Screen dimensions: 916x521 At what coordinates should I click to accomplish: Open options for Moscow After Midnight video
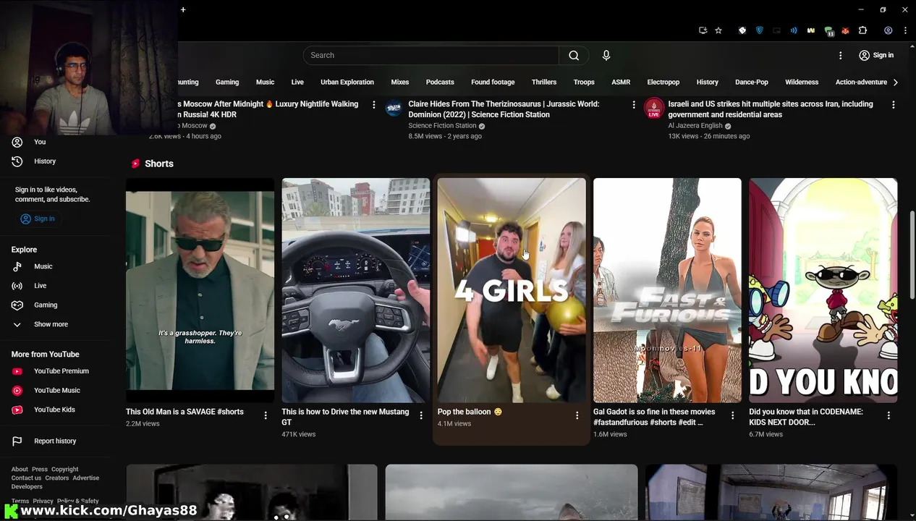click(374, 105)
